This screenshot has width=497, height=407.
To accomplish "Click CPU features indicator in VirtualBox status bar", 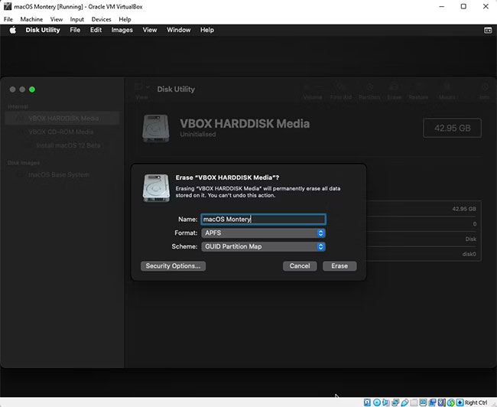I will 441,402.
